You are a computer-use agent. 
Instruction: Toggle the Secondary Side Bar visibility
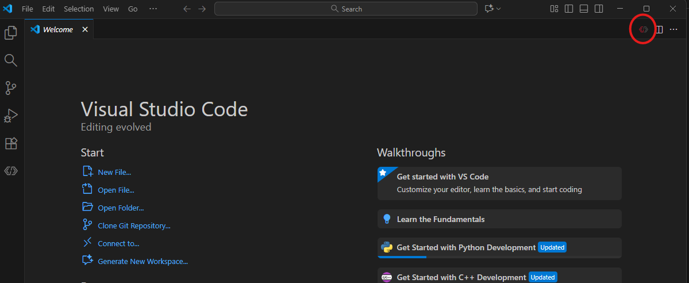(599, 9)
